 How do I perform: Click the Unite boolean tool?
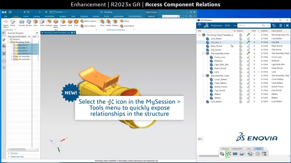(42, 23)
